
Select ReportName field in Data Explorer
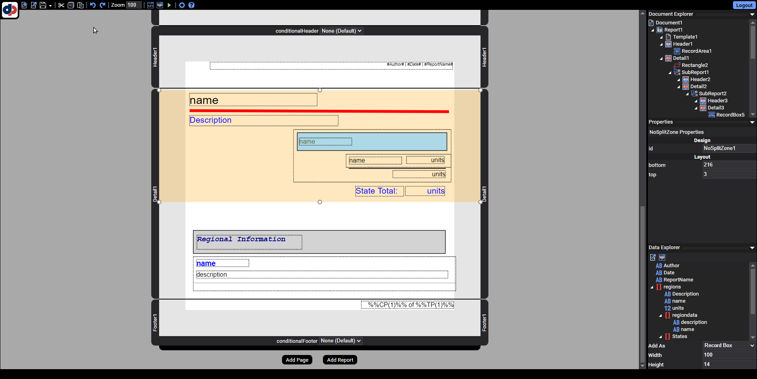(x=678, y=280)
